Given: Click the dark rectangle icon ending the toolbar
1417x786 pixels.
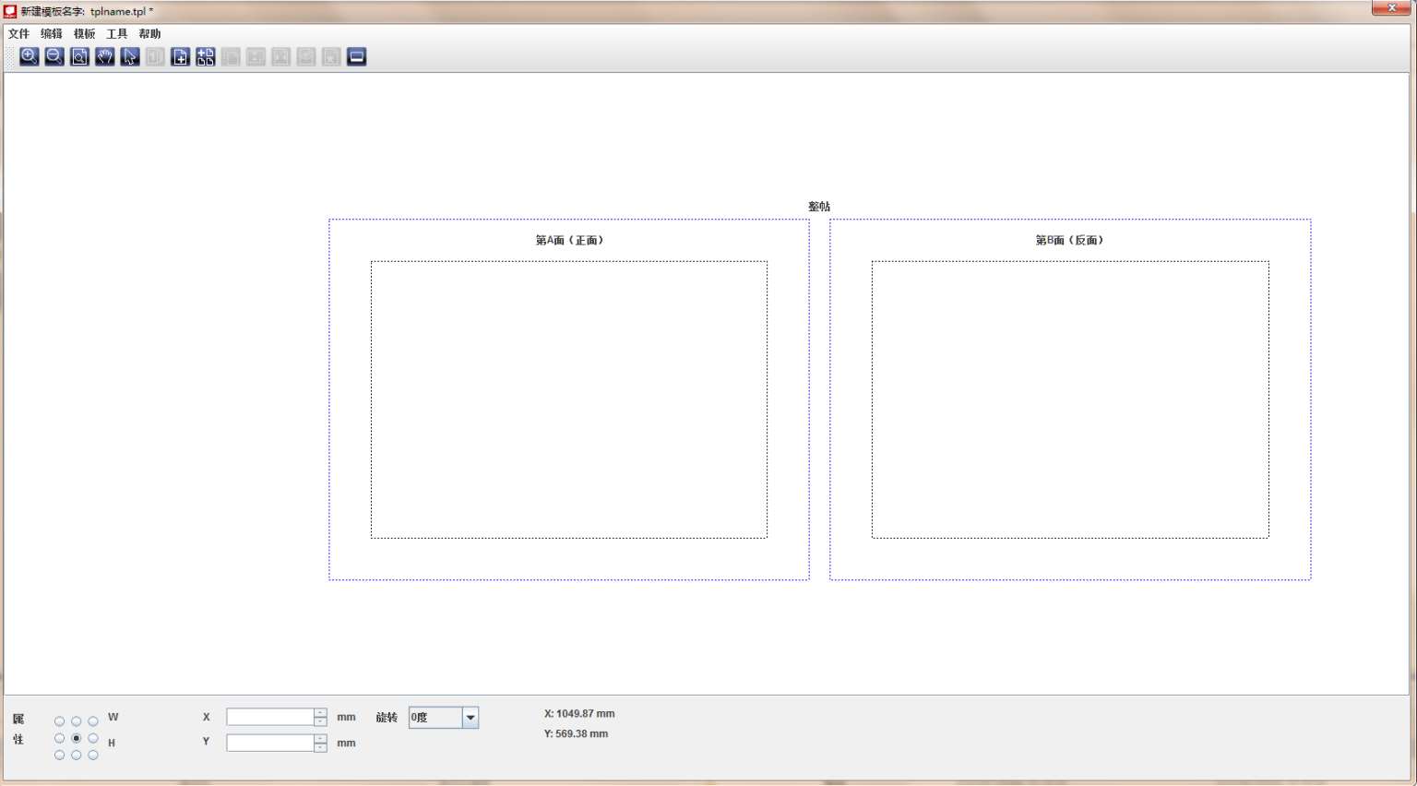Looking at the screenshot, I should point(357,56).
